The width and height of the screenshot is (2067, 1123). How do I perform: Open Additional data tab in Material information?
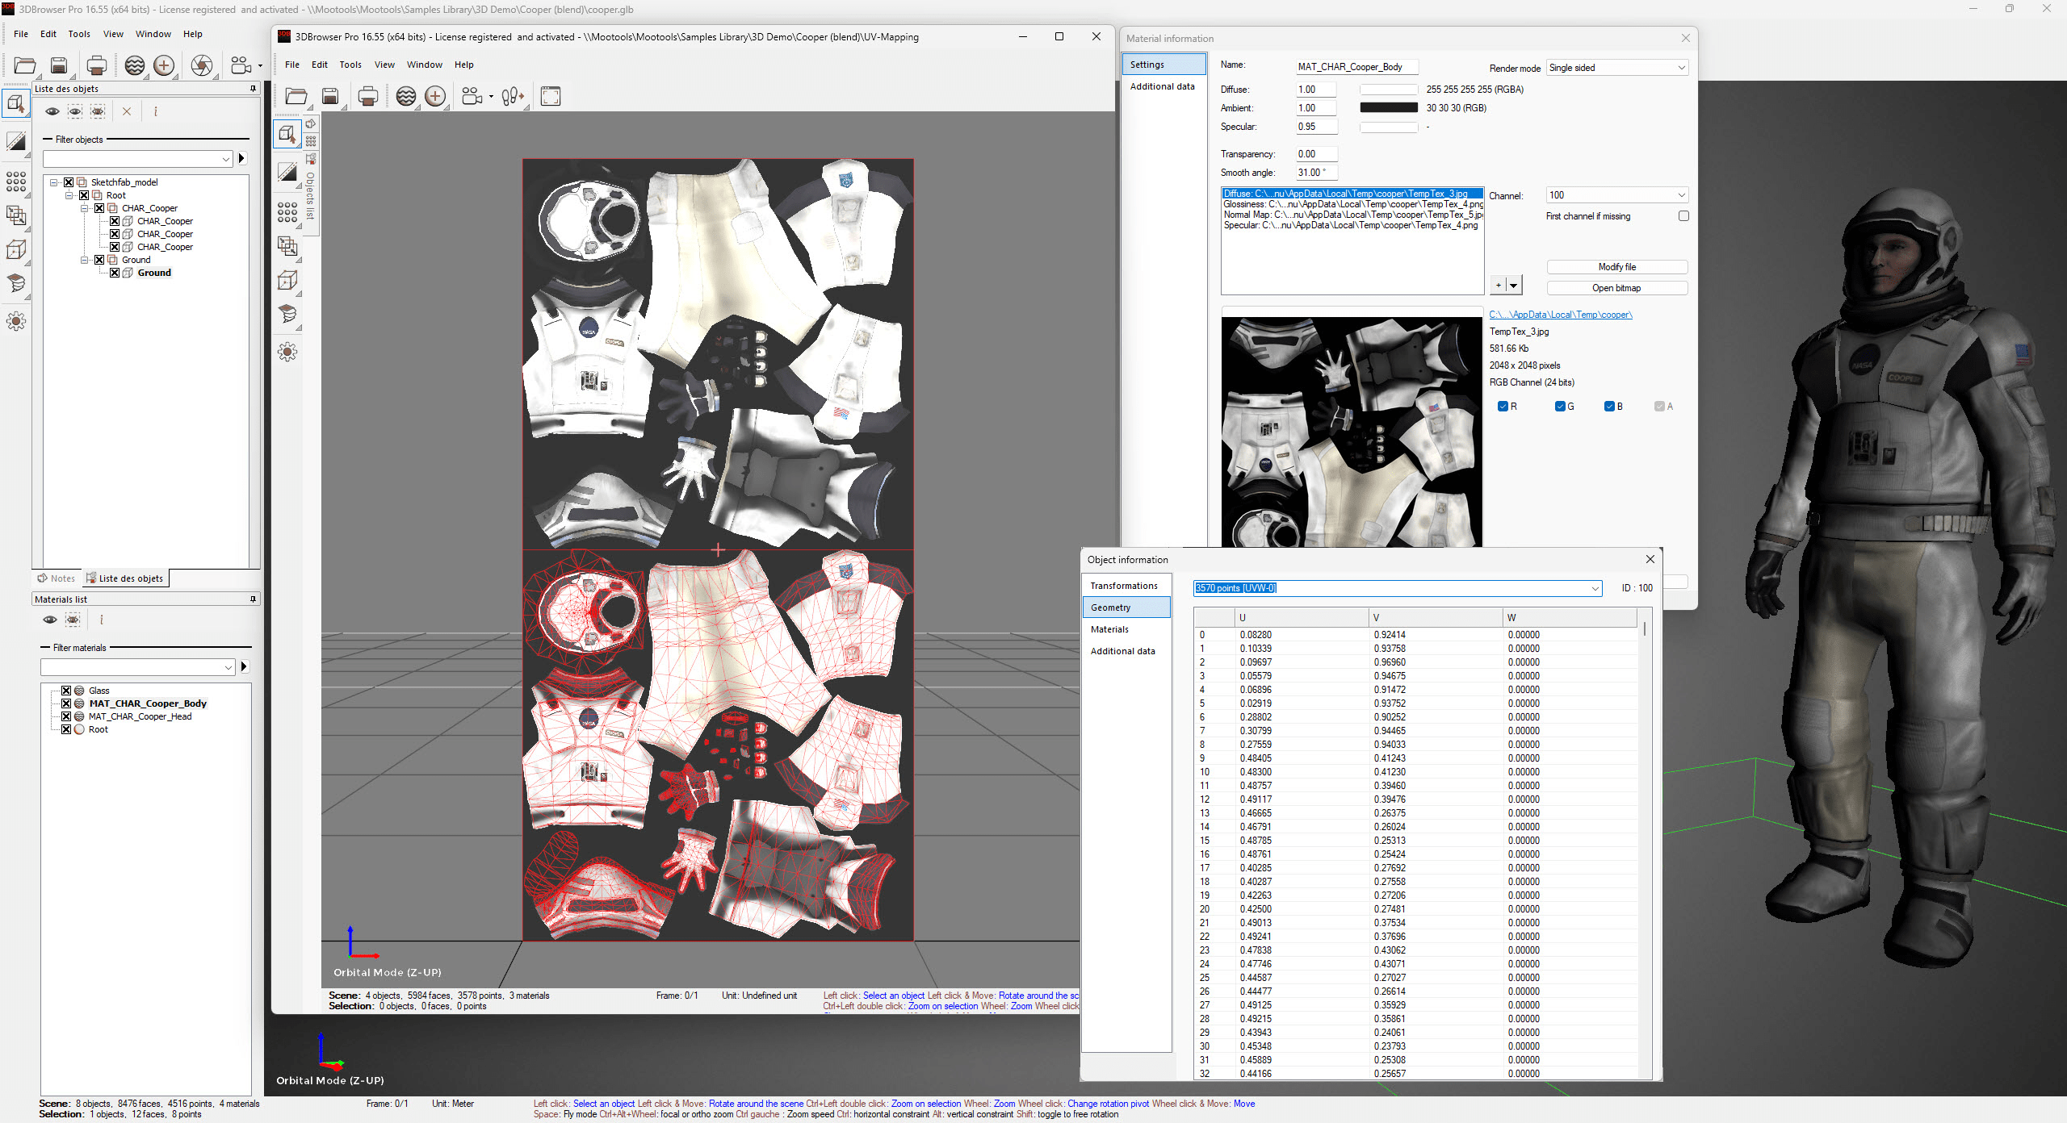(1163, 86)
